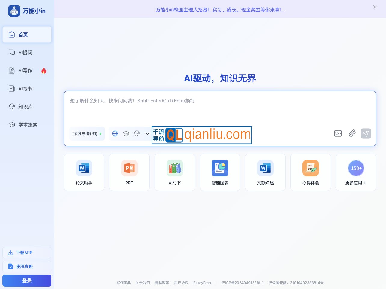Open the 论文助手 paper assistant app
The image size is (386, 289).
point(84,172)
